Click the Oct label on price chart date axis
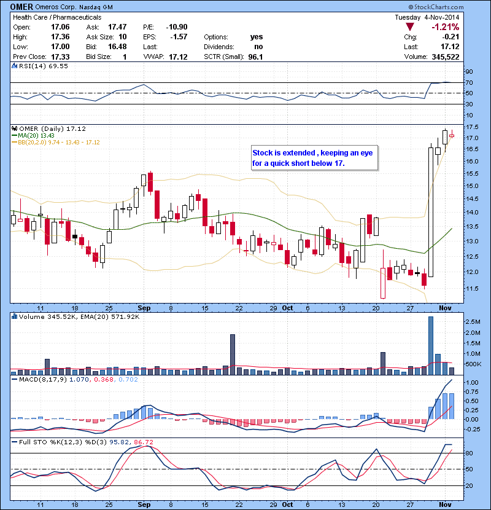The image size is (491, 510). (x=287, y=308)
